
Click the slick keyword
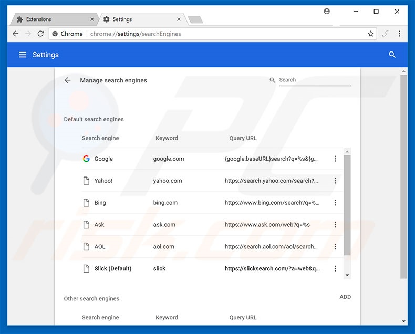(x=159, y=269)
